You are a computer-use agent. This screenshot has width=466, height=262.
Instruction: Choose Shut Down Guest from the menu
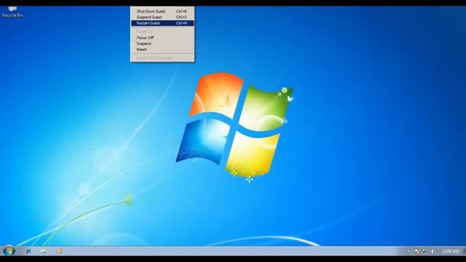coord(162,12)
